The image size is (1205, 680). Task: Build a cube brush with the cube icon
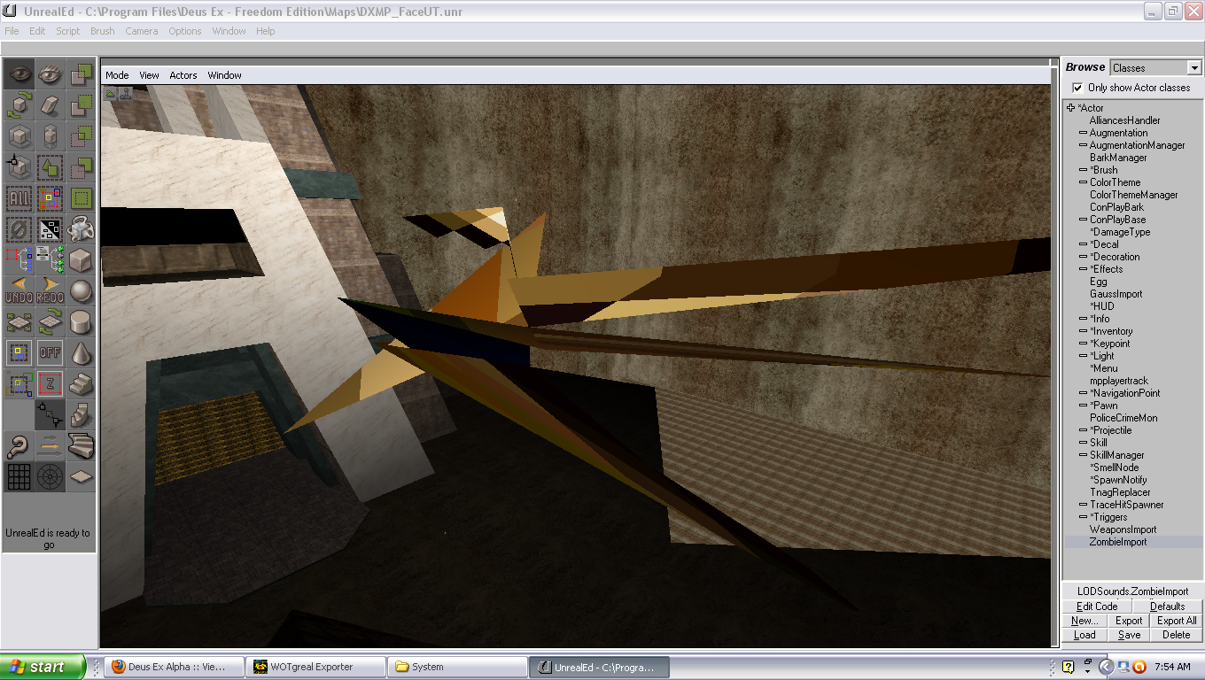tap(81, 260)
